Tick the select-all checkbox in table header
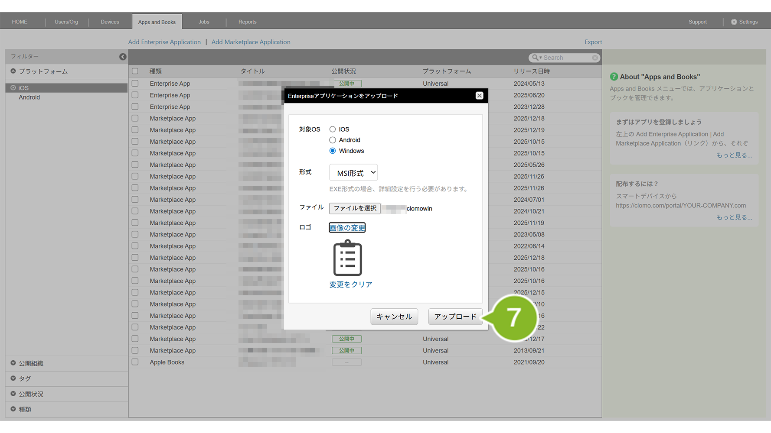This screenshot has width=771, height=433. point(135,71)
